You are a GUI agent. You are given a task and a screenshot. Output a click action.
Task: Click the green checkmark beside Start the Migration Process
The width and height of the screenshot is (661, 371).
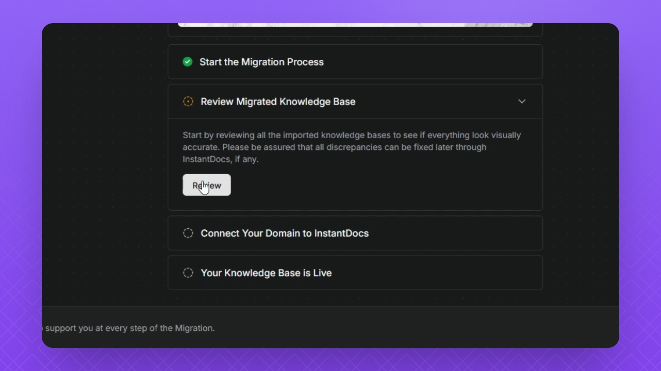[188, 62]
